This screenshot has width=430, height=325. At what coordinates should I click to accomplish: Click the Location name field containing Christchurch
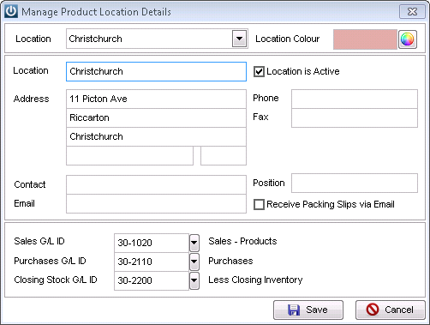click(156, 71)
